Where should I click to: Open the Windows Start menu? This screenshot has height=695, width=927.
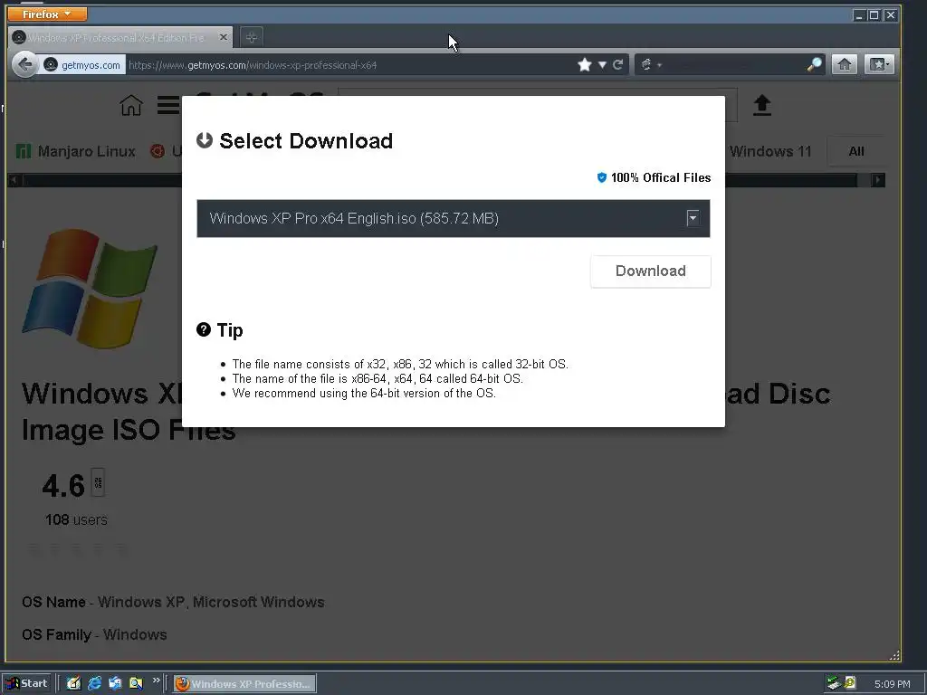(x=27, y=683)
